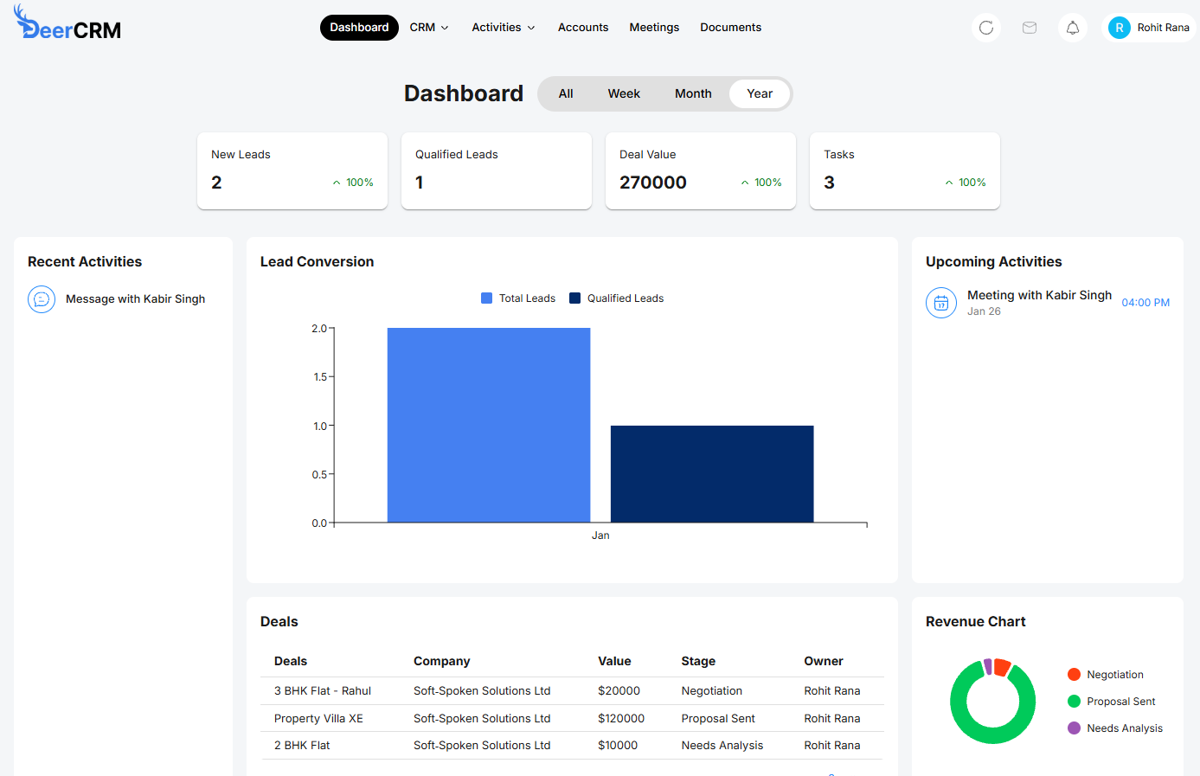The height and width of the screenshot is (776, 1200).
Task: Expand the Activities dropdown
Action: 503,27
